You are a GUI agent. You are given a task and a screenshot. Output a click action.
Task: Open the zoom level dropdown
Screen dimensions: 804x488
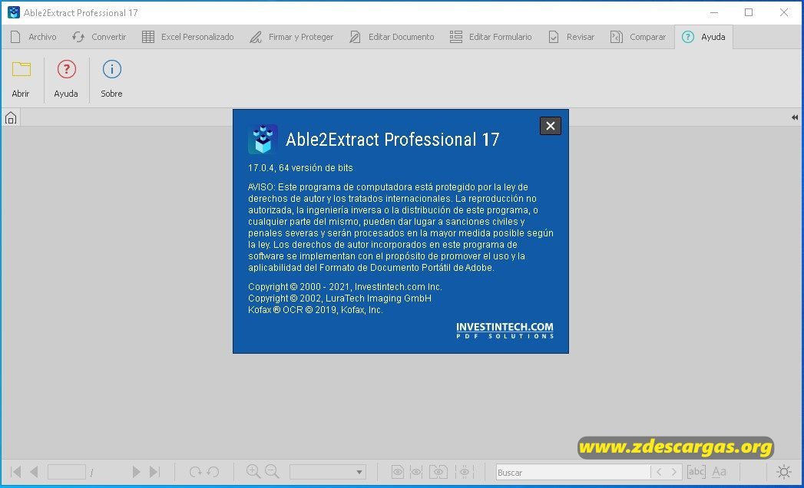click(328, 472)
